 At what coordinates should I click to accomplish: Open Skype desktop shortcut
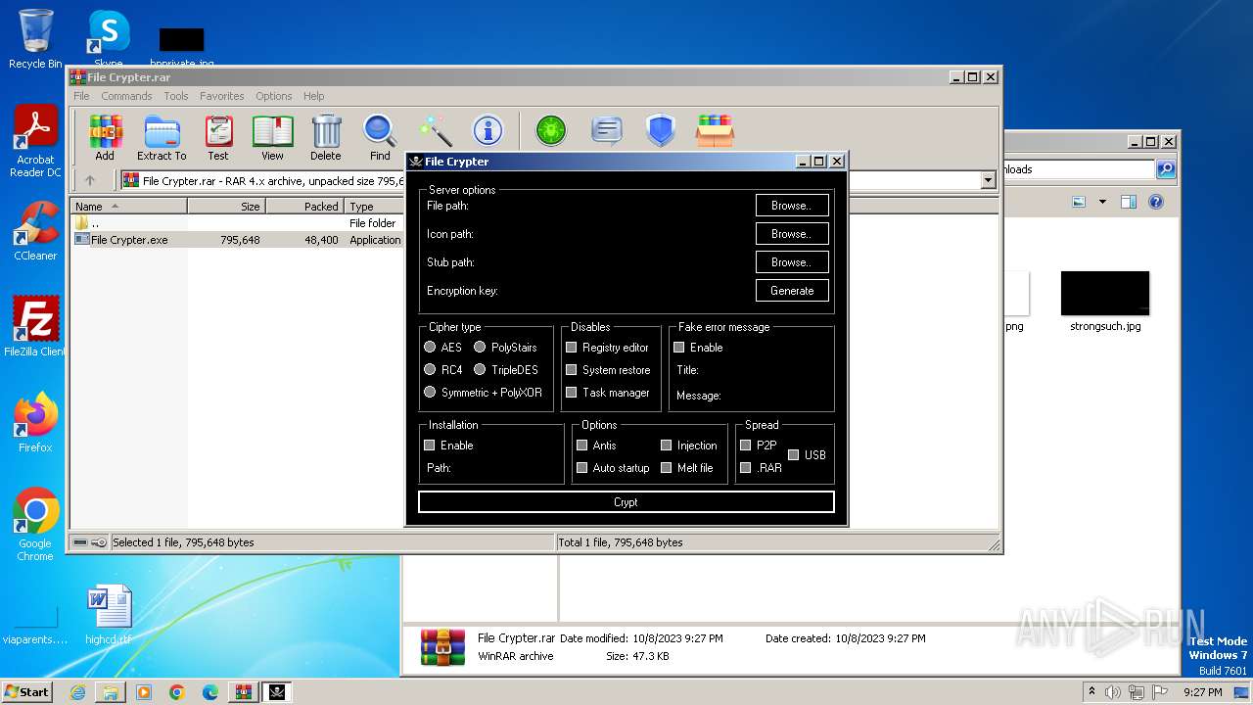(108, 39)
